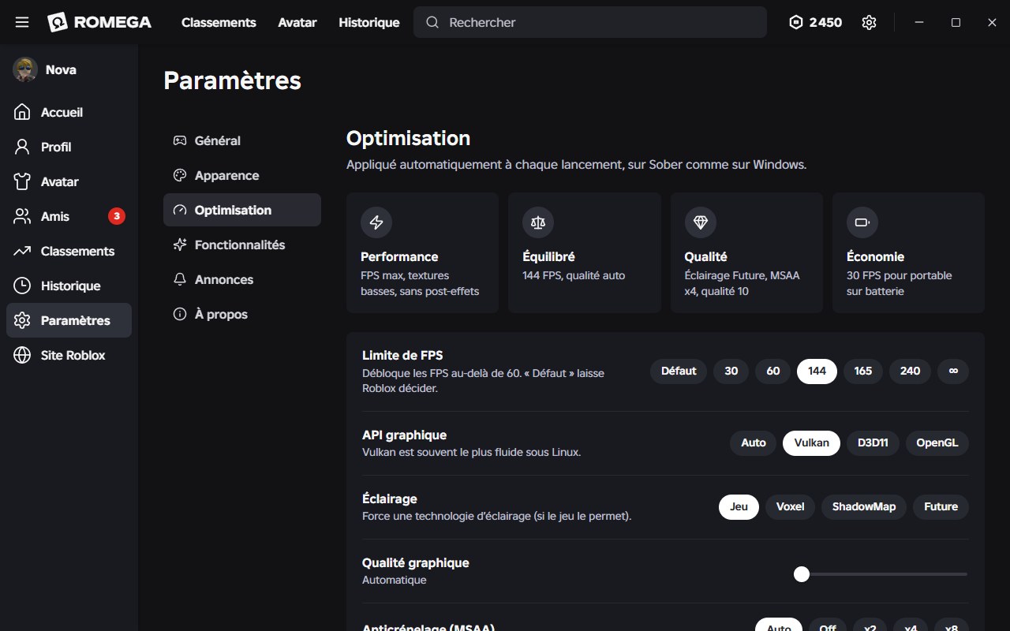Open settings via top-bar gear icon
The height and width of the screenshot is (631, 1010).
pyautogui.click(x=869, y=22)
